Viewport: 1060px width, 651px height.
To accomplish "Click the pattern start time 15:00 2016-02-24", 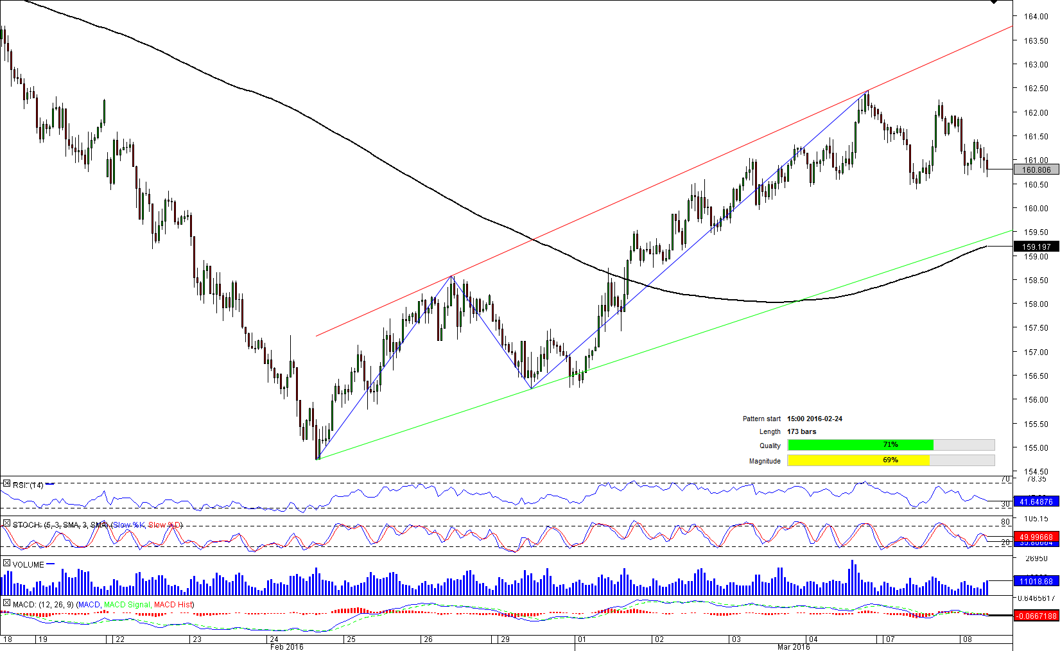I will pyautogui.click(x=815, y=419).
